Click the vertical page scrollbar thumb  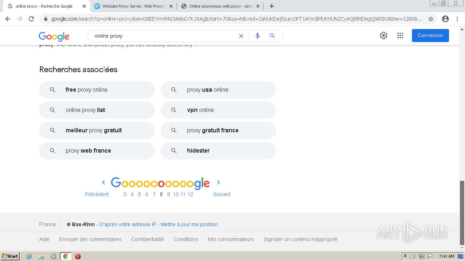point(462,213)
